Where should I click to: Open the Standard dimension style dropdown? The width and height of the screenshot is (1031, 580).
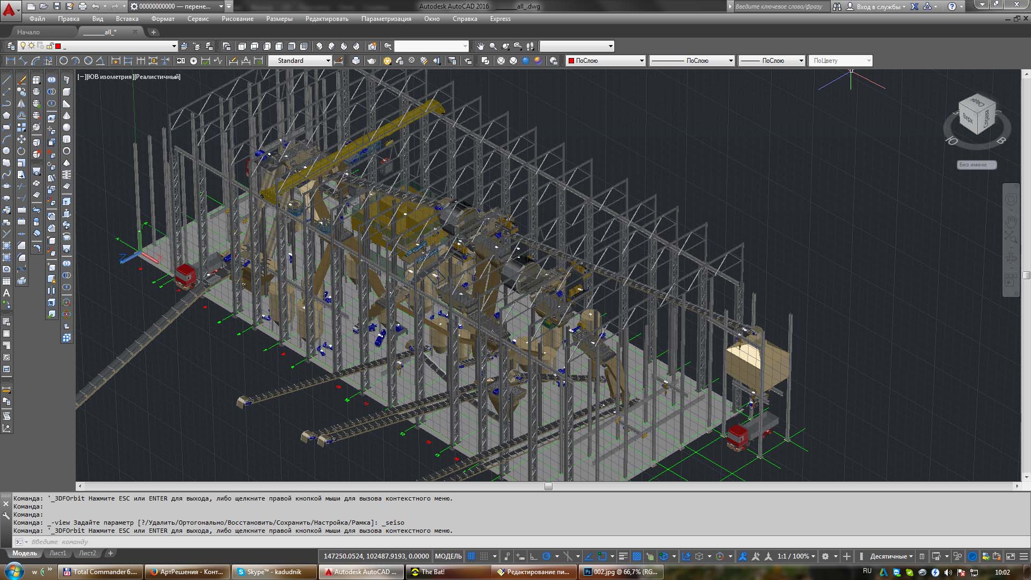point(328,61)
